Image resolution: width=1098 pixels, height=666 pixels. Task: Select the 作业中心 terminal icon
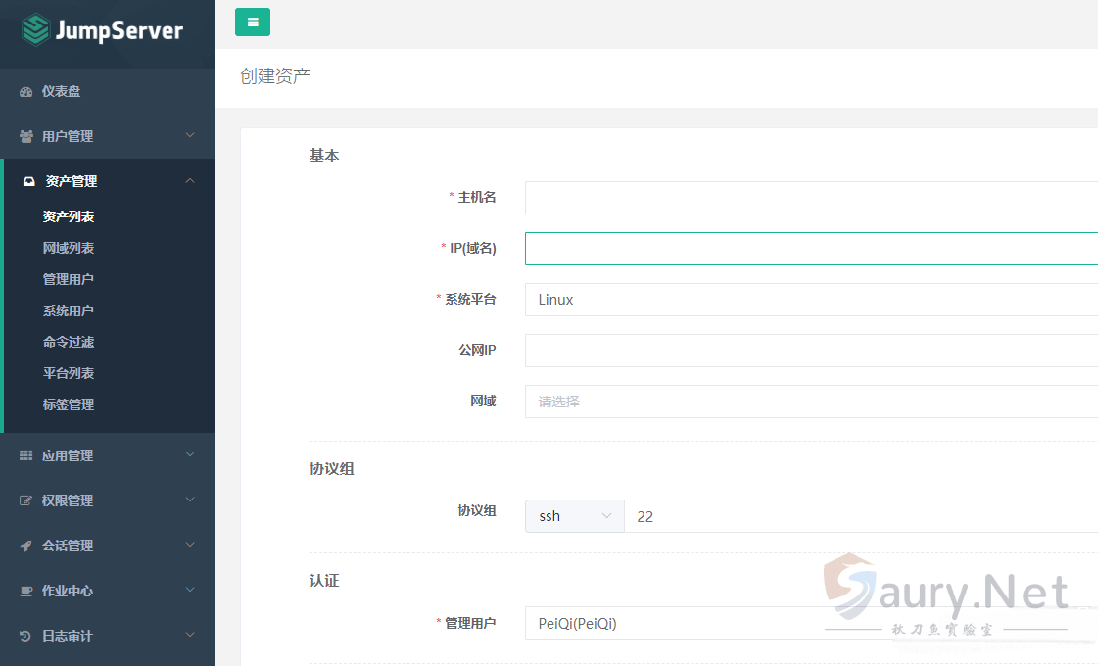point(24,591)
